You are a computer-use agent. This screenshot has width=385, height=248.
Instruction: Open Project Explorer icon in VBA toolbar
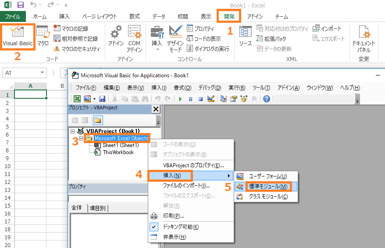[x=224, y=99]
